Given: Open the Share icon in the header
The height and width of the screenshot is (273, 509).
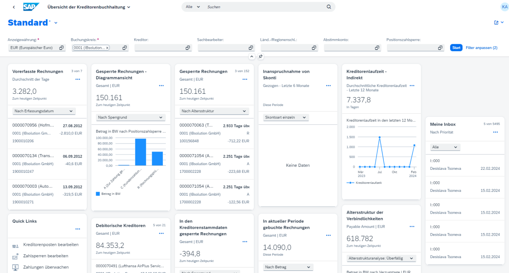Looking at the screenshot, I should [495, 22].
